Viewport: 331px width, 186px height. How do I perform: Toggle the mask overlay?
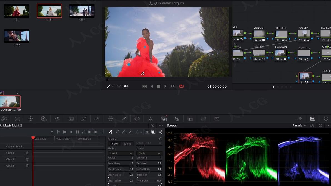[x=154, y=132]
